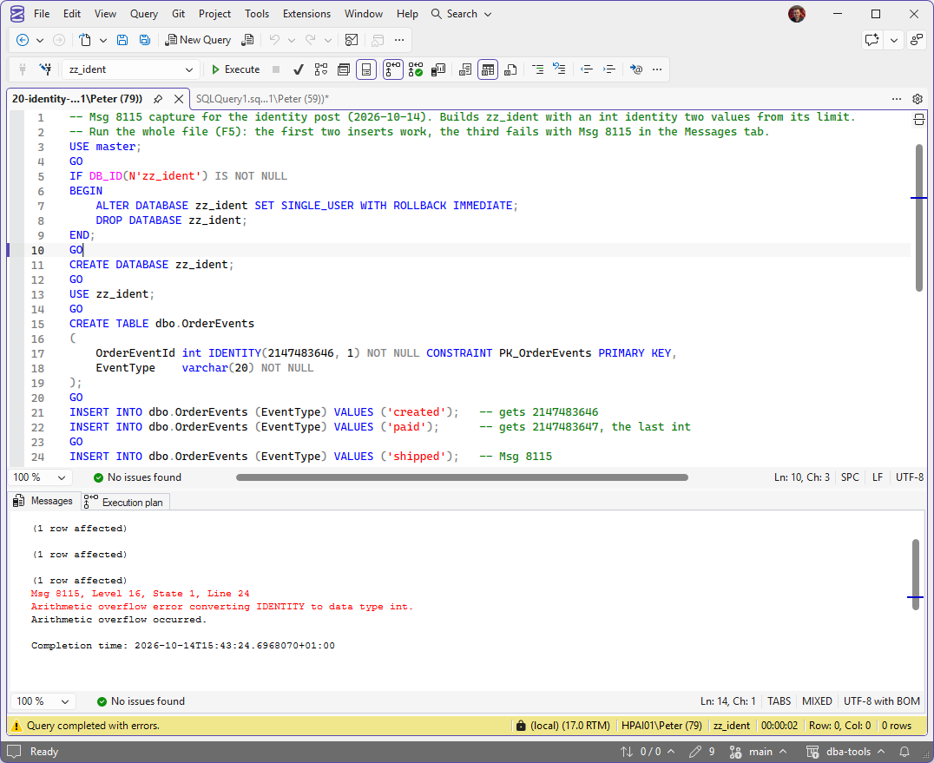This screenshot has height=763, width=934.
Task: Click the editor horizontal scrollbar thumb
Action: (x=462, y=477)
